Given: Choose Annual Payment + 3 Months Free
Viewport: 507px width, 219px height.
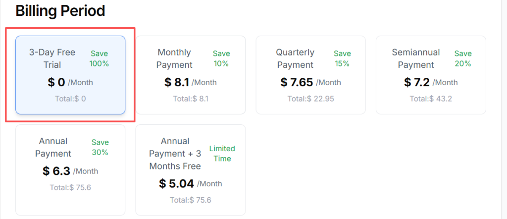Looking at the screenshot, I should pyautogui.click(x=191, y=170).
